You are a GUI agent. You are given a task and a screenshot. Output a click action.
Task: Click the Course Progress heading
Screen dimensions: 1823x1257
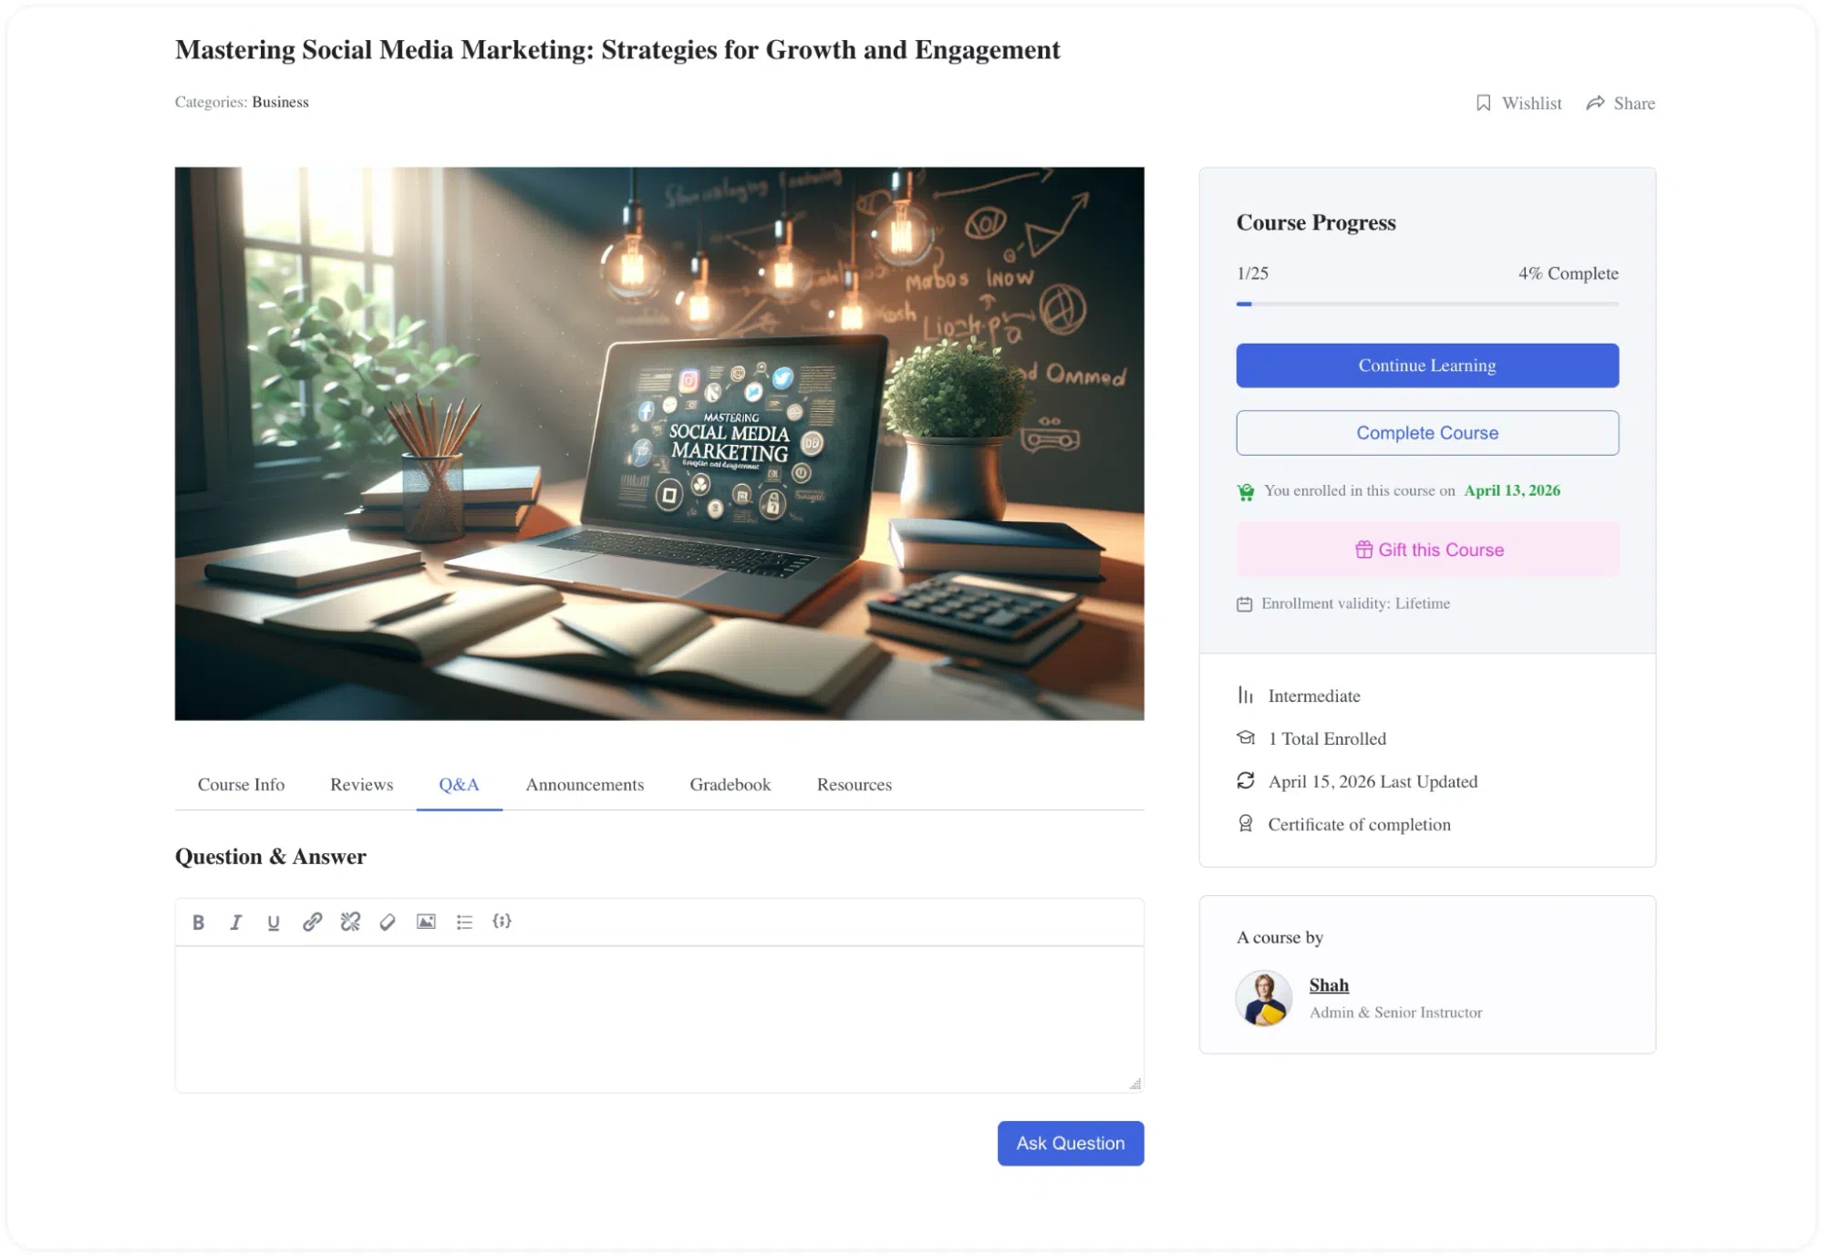pyautogui.click(x=1316, y=222)
